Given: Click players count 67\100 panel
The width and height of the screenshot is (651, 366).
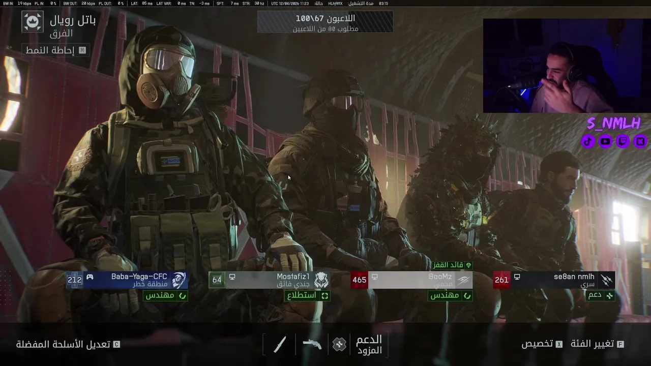Looking at the screenshot, I should (x=325, y=22).
